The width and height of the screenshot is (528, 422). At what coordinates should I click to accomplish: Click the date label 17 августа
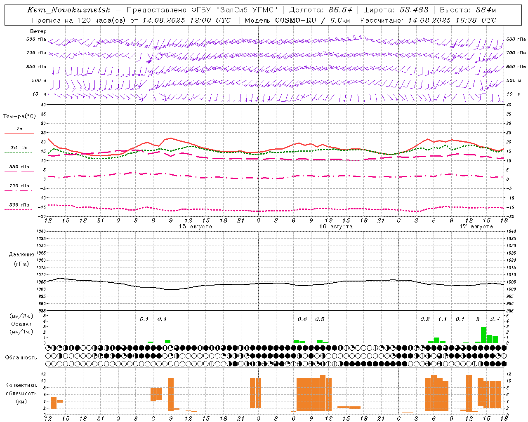476,227
